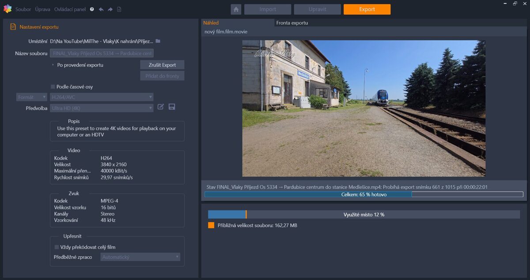Click the undo arrow icon
530x280 pixels.
coord(101,9)
